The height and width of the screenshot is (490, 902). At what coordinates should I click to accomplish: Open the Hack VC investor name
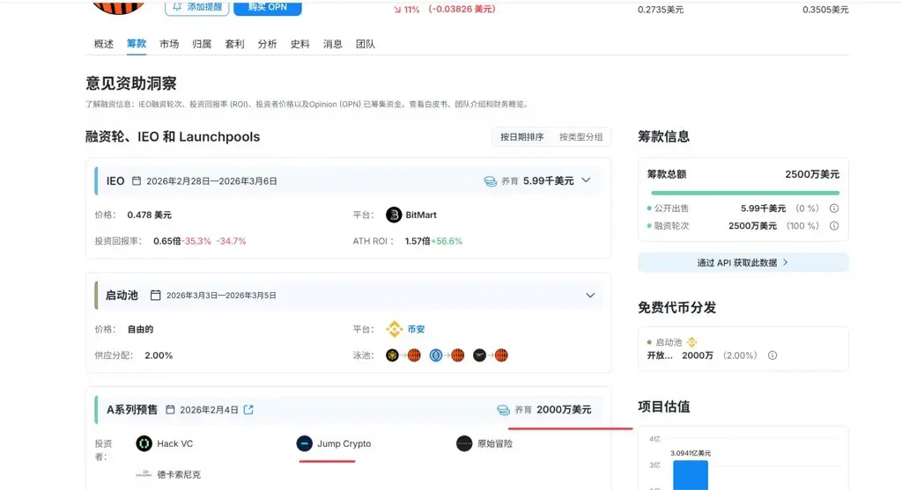(x=175, y=443)
